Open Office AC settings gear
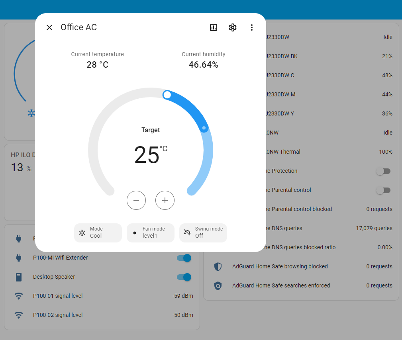The width and height of the screenshot is (402, 340). click(233, 27)
